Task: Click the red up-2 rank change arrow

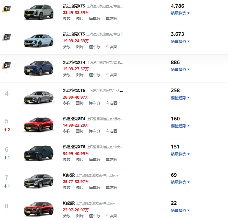Action: [7, 130]
